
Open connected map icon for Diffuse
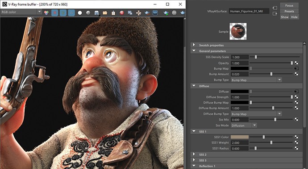tap(296, 91)
